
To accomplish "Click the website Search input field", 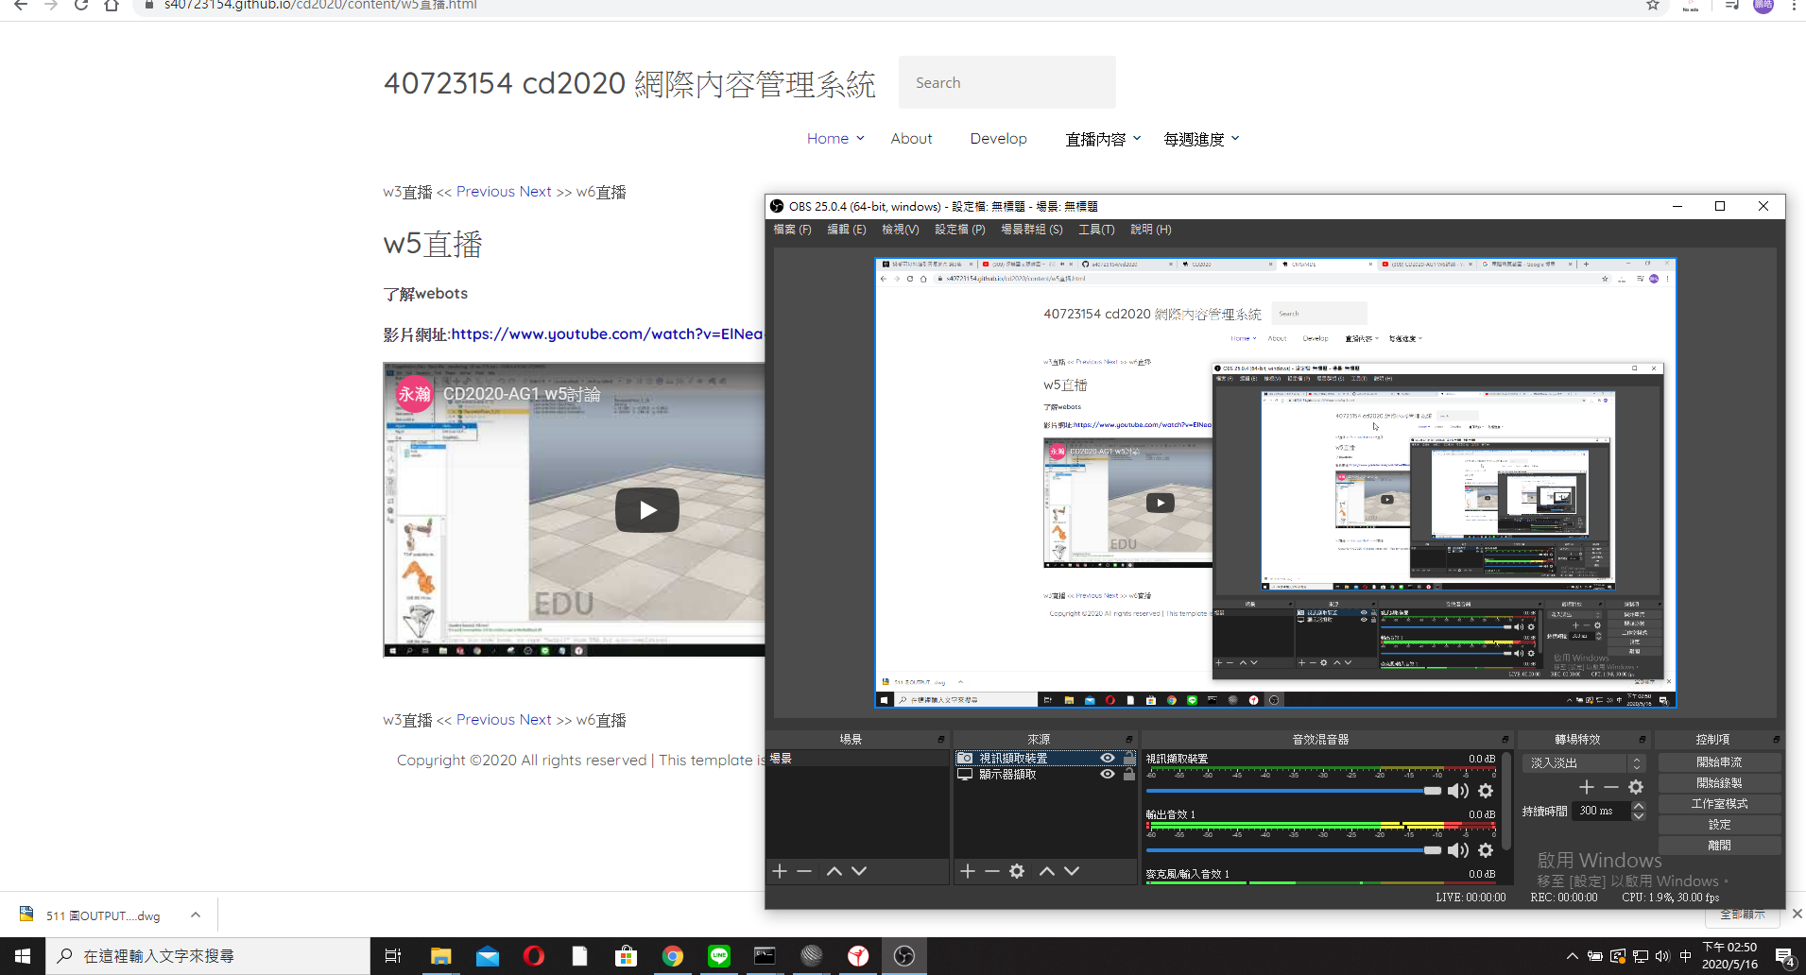I will pos(1006,83).
